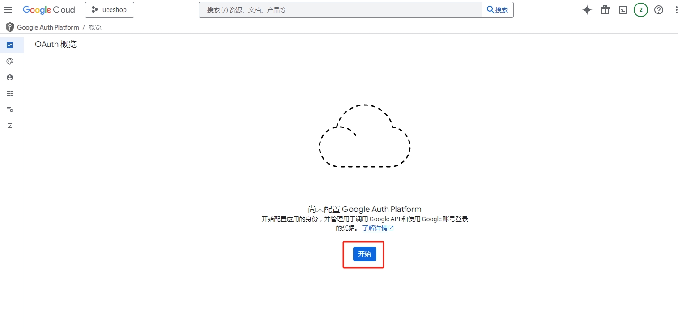Follow the 了解详情 learn more link
This screenshot has height=329, width=678.
tap(375, 228)
